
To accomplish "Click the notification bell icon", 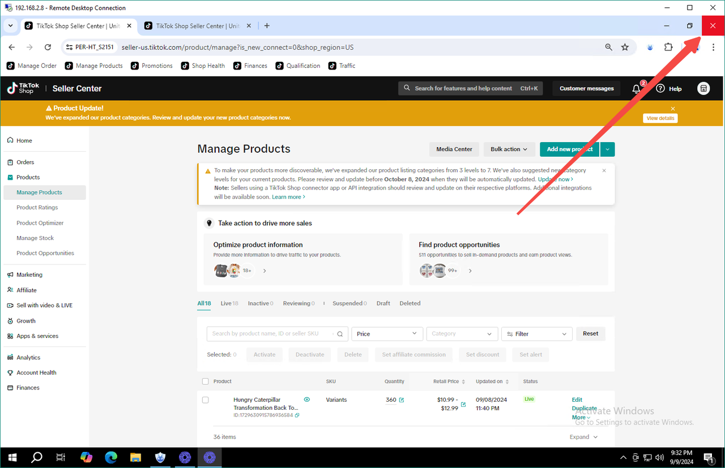I will [637, 89].
